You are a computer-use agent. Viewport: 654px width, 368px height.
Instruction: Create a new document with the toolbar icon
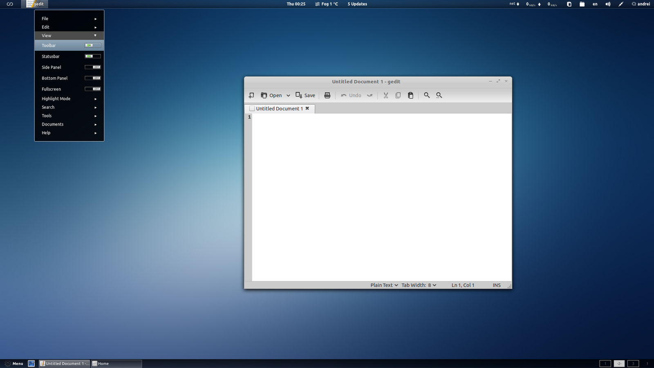coord(251,95)
